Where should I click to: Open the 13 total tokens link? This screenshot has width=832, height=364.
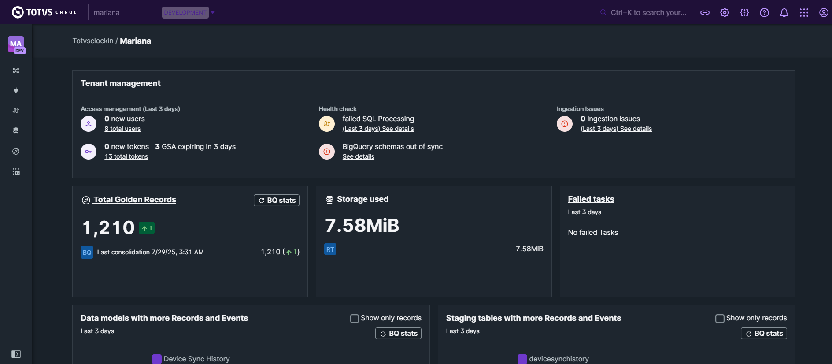126,156
